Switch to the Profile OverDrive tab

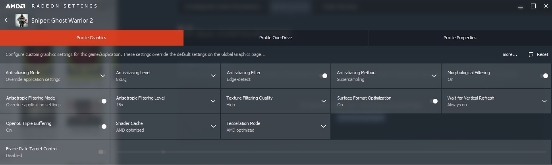tap(276, 38)
